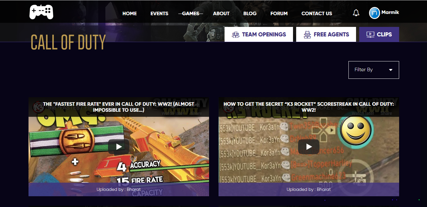Open the Events menu item
Screen dimensions: 427x207
[159, 13]
